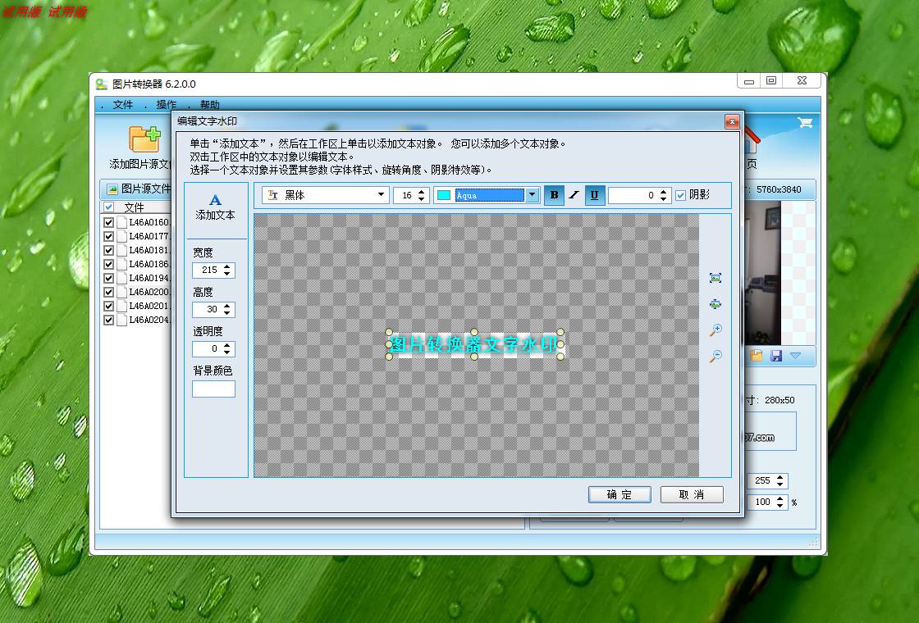
Task: Increase the 透明度 transparency value
Action: point(226,345)
